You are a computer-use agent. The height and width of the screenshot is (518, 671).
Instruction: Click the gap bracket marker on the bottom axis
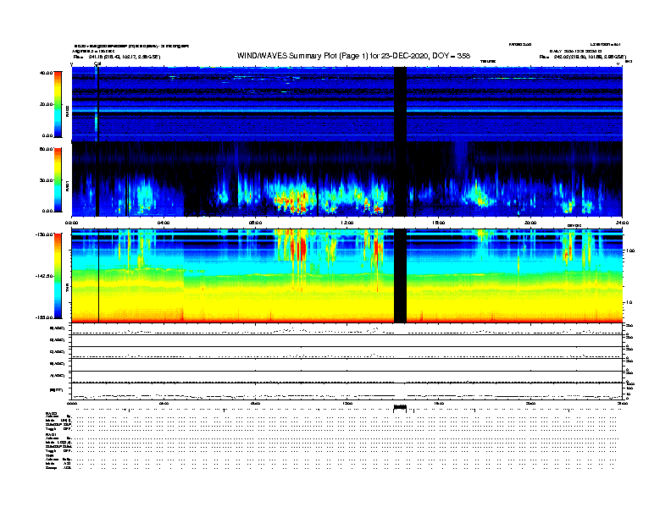(400, 408)
